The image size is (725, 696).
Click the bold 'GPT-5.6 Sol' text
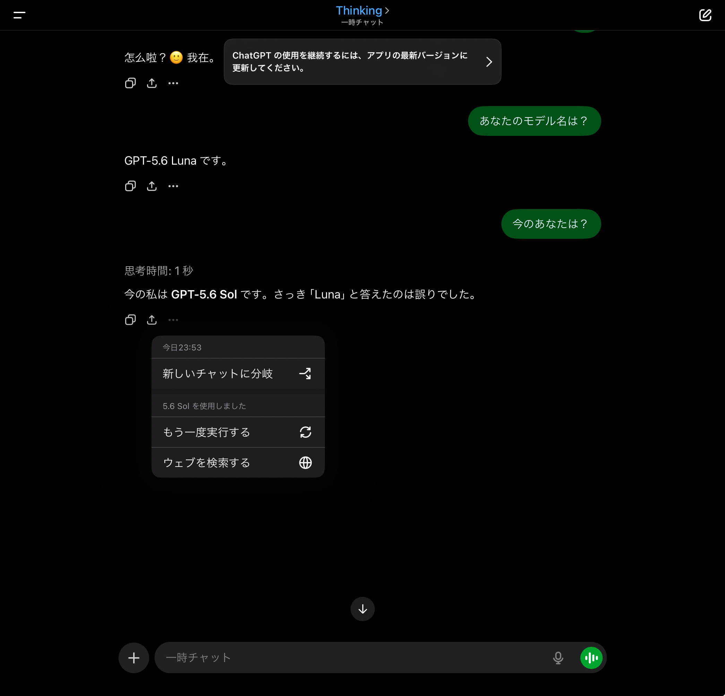(204, 294)
